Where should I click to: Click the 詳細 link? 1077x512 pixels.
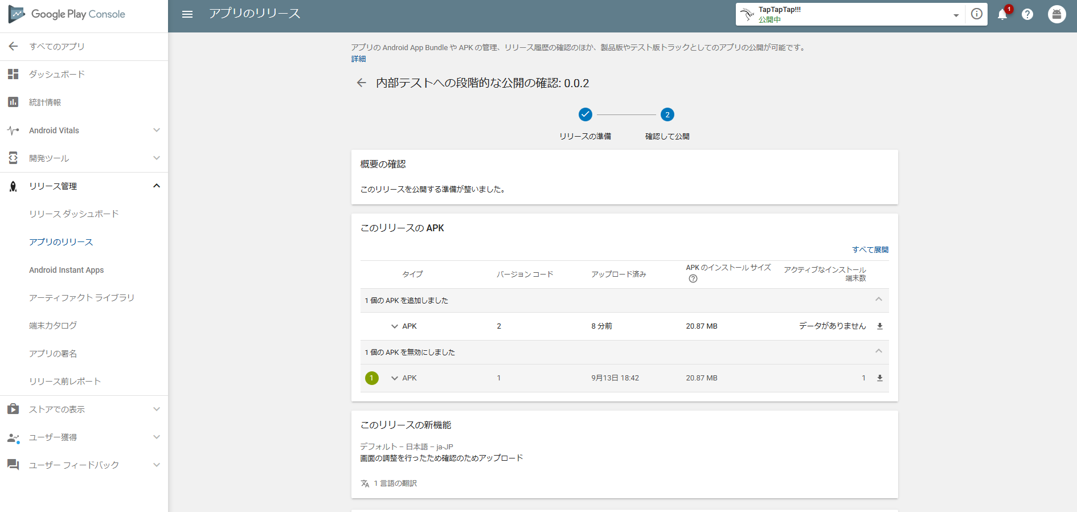pyautogui.click(x=358, y=59)
